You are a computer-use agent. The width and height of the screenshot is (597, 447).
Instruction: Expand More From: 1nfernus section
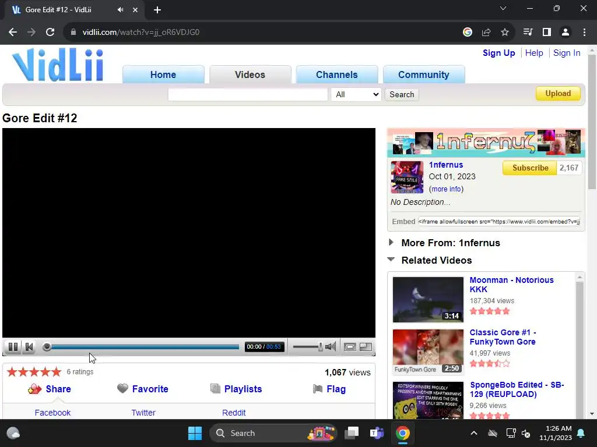pyautogui.click(x=451, y=243)
